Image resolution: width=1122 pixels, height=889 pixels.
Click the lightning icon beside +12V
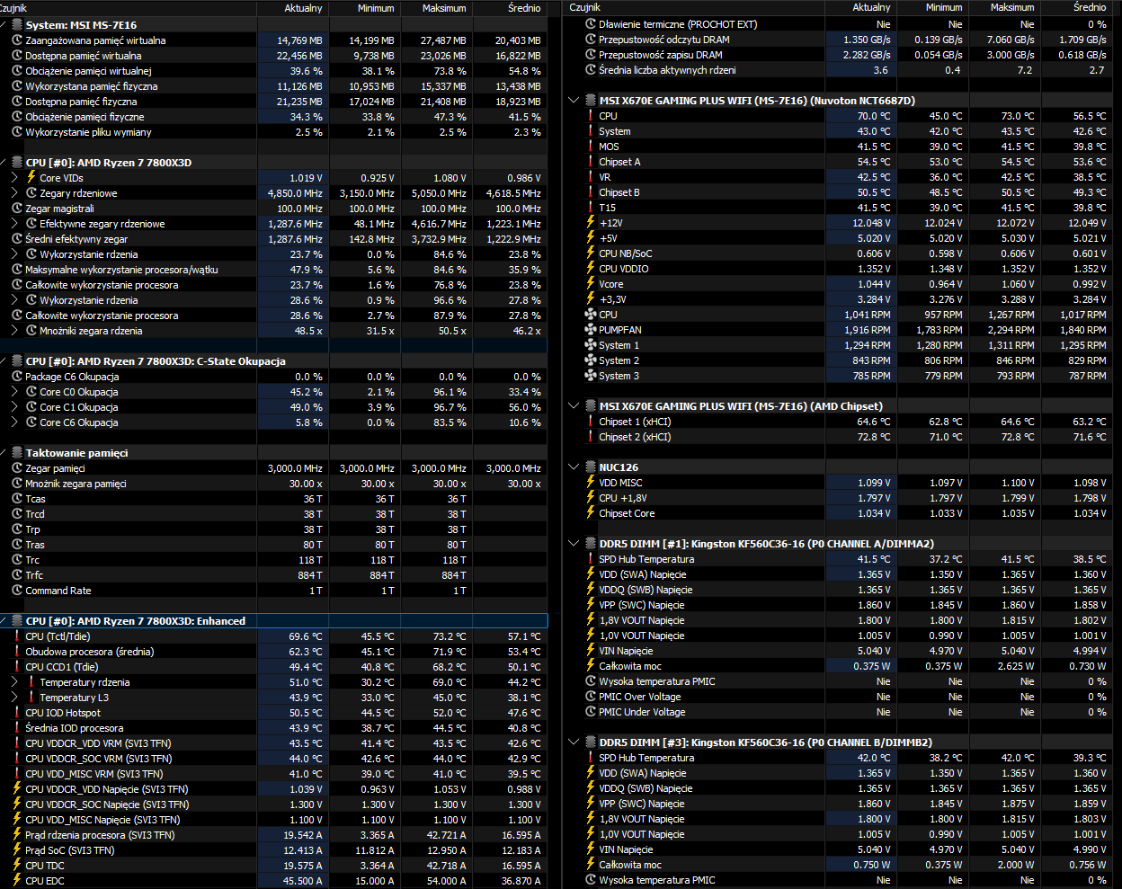pyautogui.click(x=591, y=223)
